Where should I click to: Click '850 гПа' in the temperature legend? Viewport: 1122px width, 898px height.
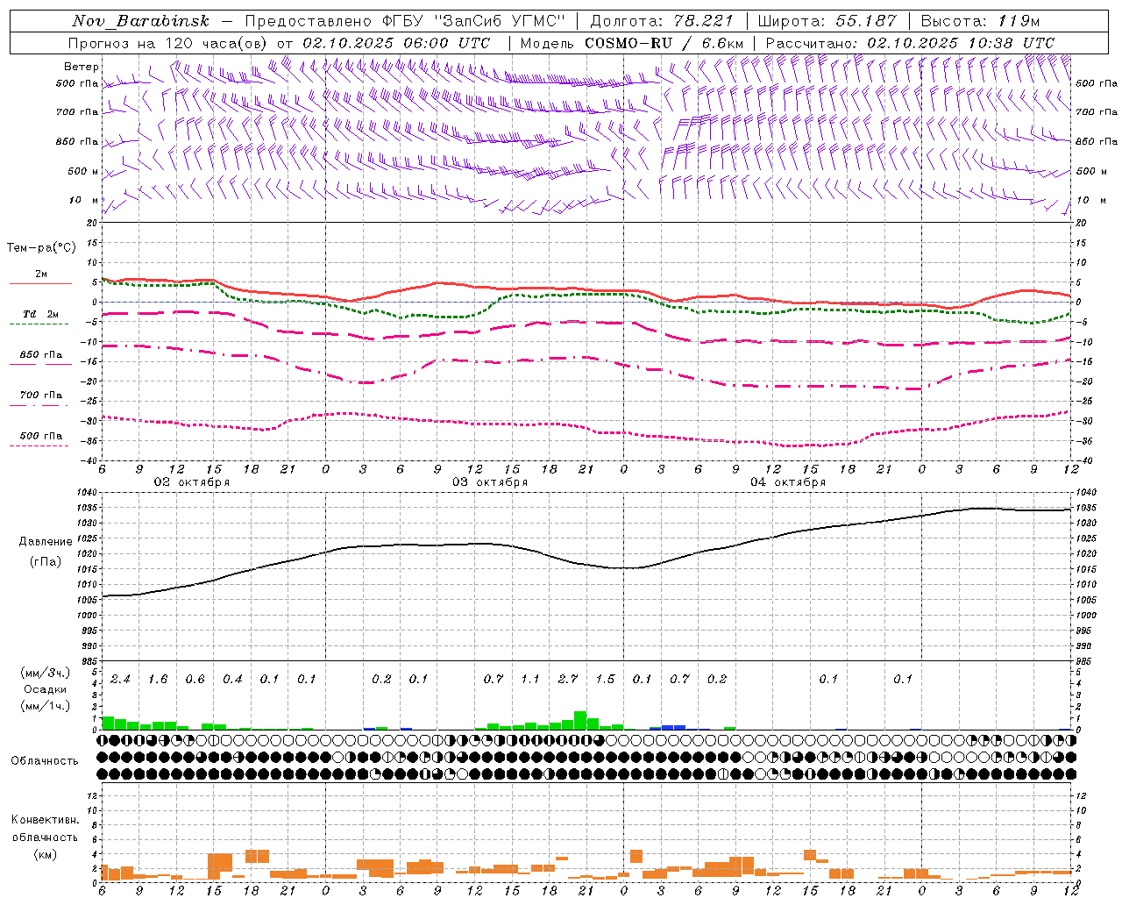(x=41, y=355)
